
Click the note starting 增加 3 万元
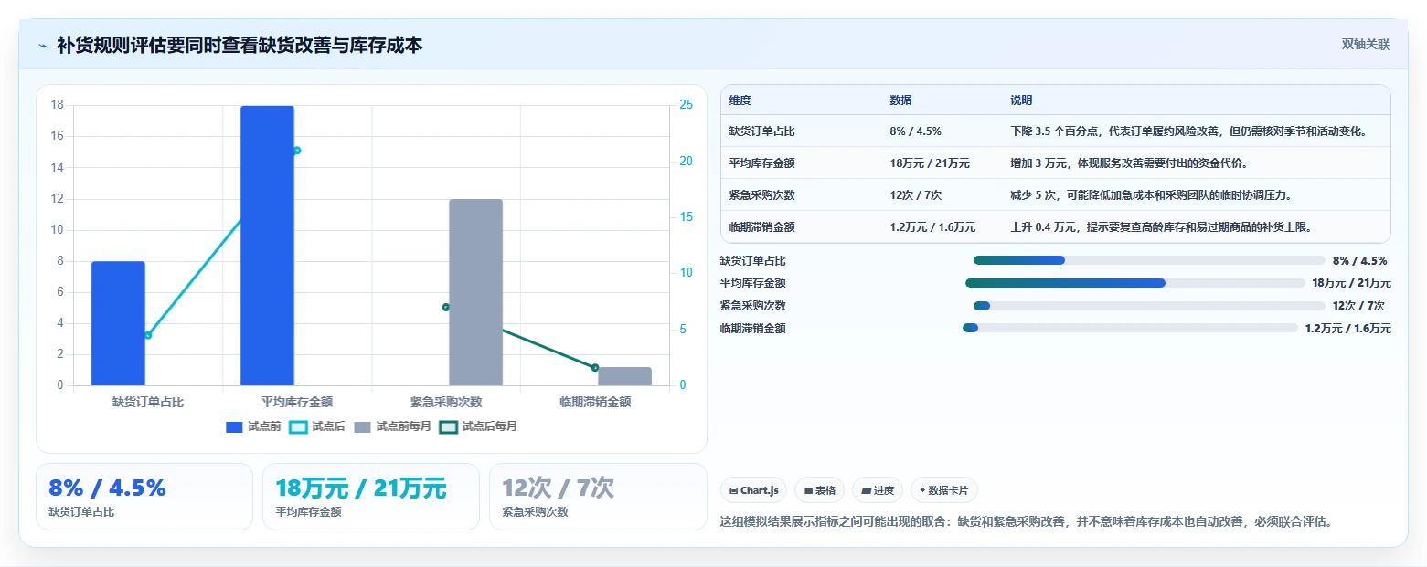click(x=1129, y=163)
